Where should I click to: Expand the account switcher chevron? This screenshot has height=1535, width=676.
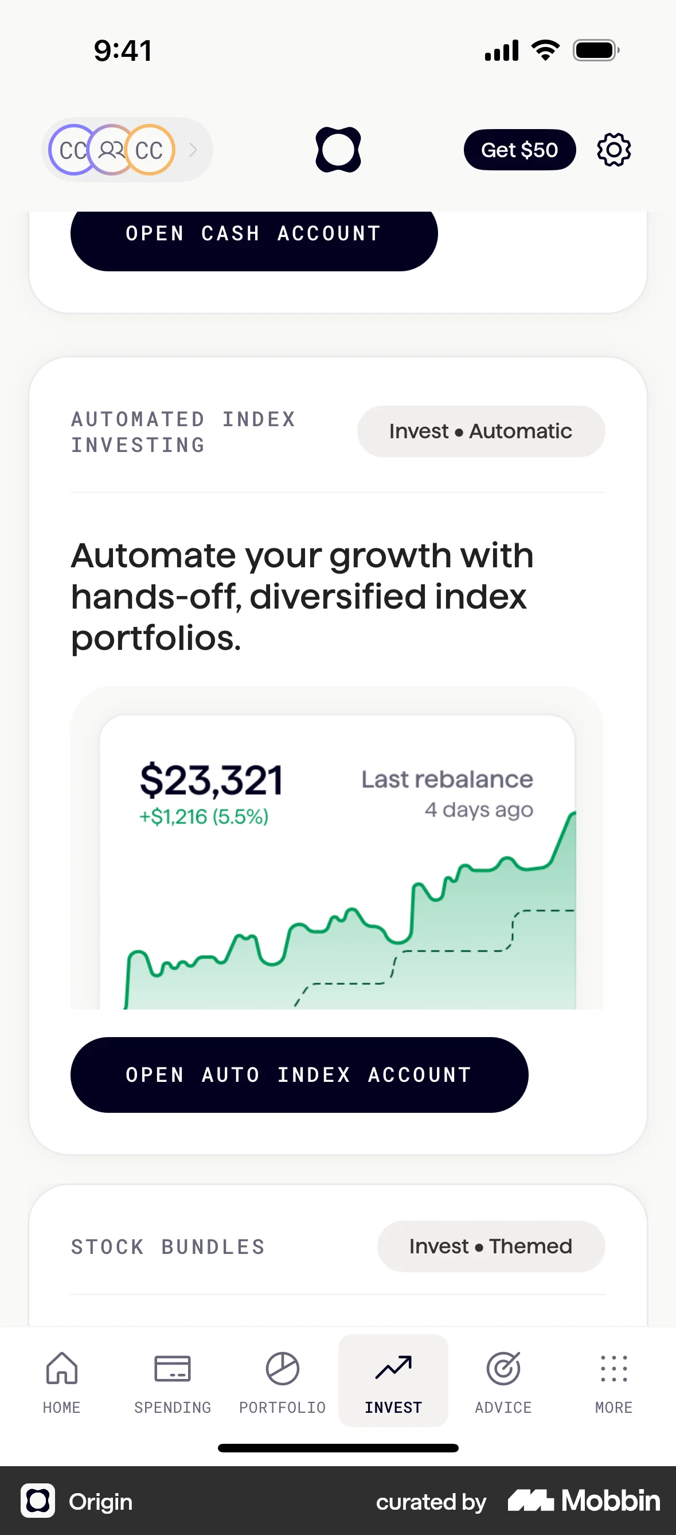pos(193,150)
